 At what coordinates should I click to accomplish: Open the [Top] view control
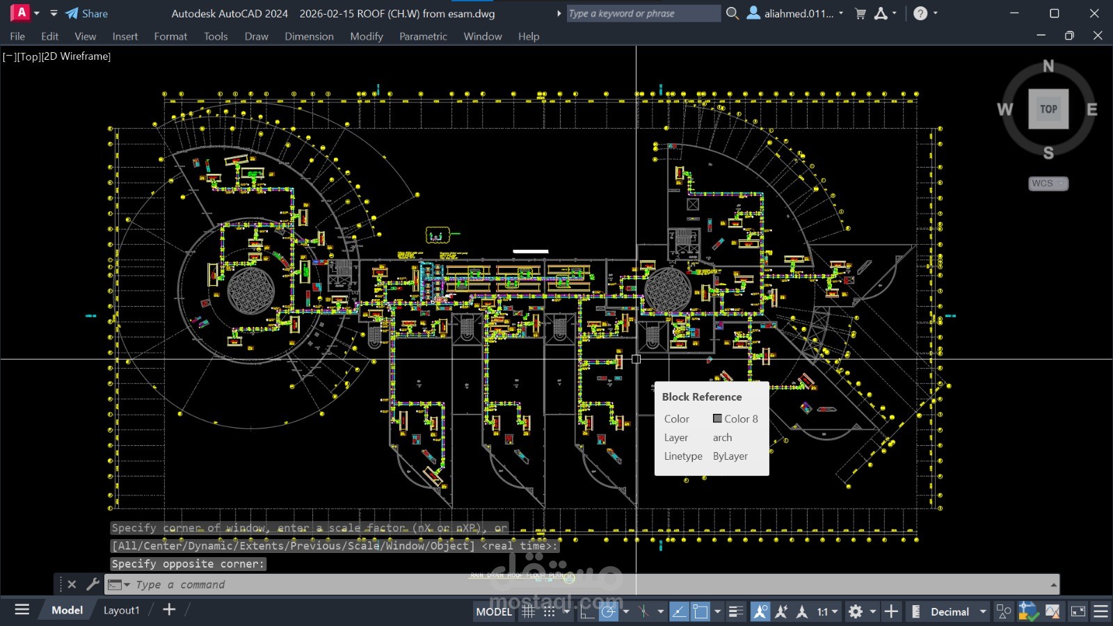click(x=29, y=56)
